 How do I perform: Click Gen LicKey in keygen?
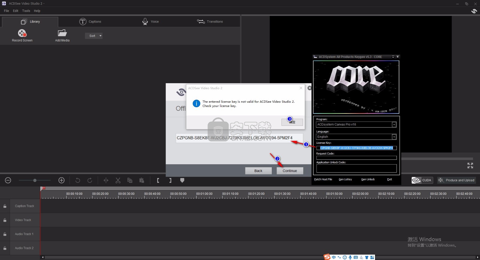pyautogui.click(x=345, y=180)
